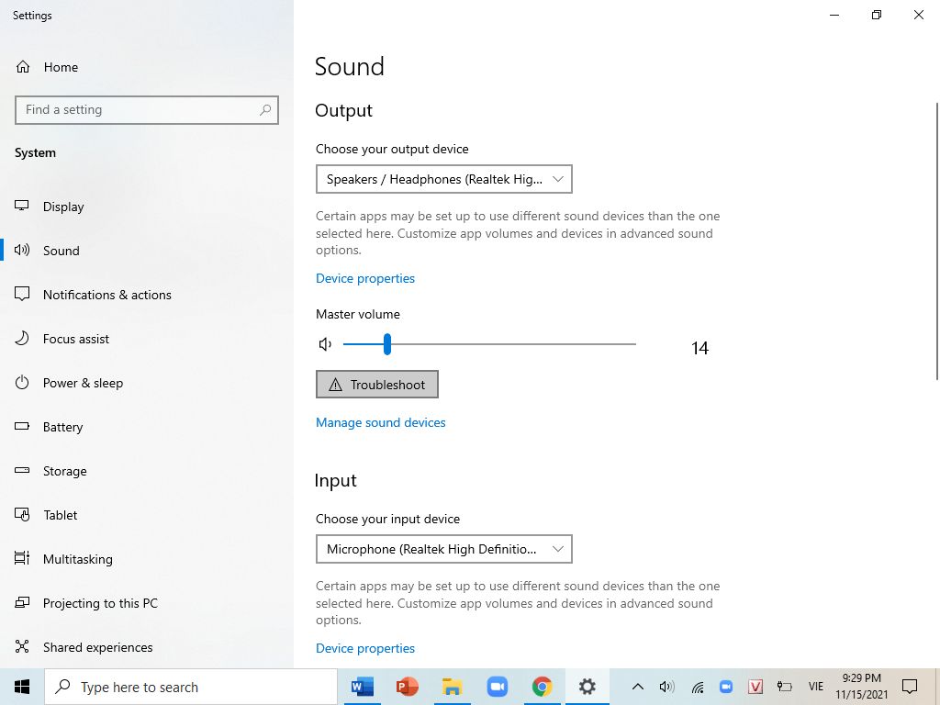This screenshot has width=940, height=705.
Task: Click Manage sound devices link
Action: tap(381, 422)
